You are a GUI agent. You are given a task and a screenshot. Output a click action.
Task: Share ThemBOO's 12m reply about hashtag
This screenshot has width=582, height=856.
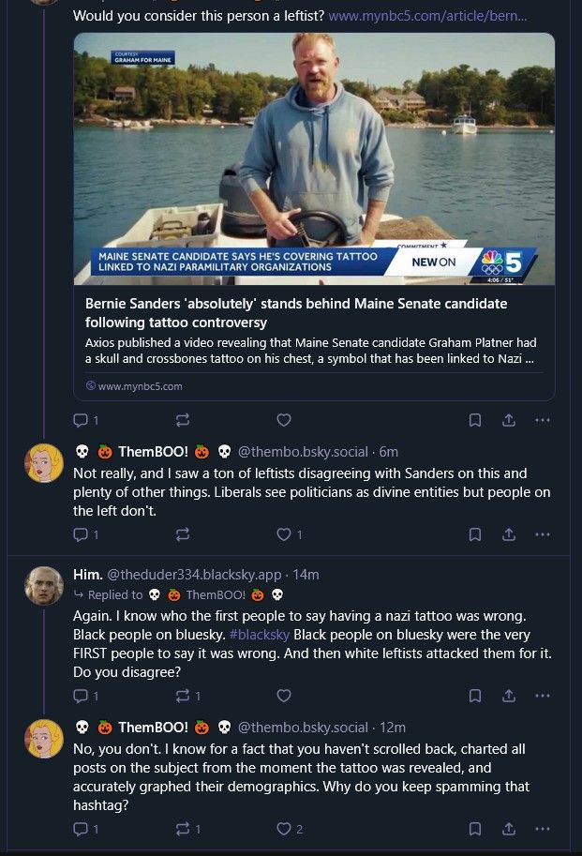(508, 829)
